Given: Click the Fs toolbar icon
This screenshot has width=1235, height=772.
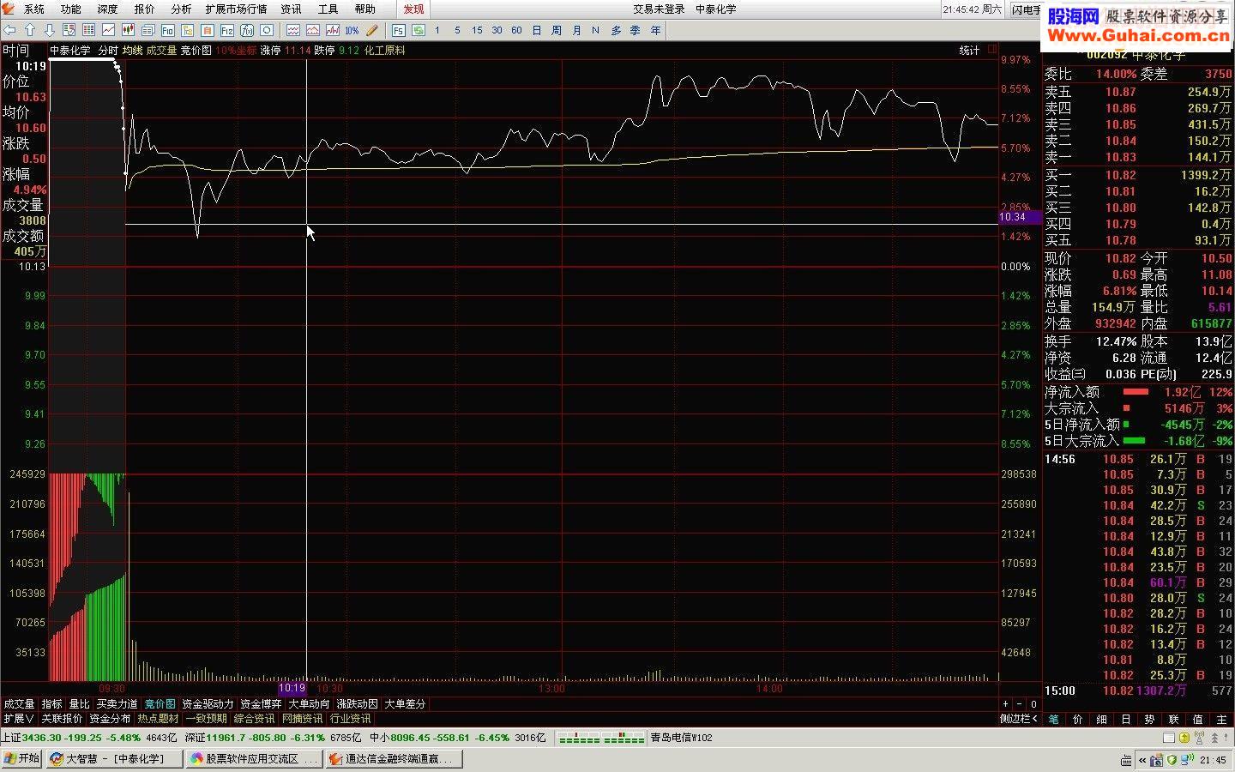Looking at the screenshot, I should 398,30.
